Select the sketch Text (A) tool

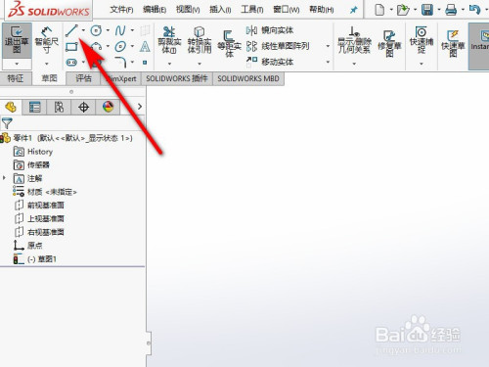click(145, 46)
